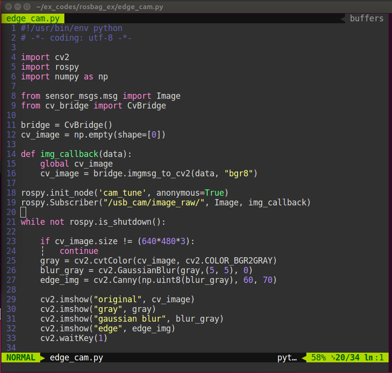Maximize the terminal window

tap(27, 7)
